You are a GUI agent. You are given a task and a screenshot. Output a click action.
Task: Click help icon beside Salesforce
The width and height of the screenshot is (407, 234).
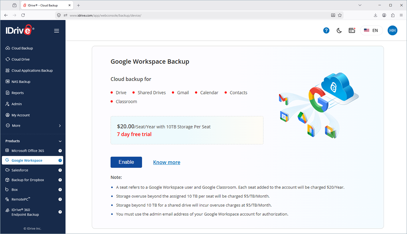pyautogui.click(x=60, y=170)
